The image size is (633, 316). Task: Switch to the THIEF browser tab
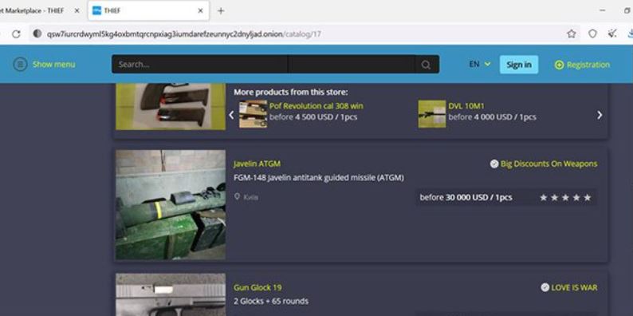(148, 11)
